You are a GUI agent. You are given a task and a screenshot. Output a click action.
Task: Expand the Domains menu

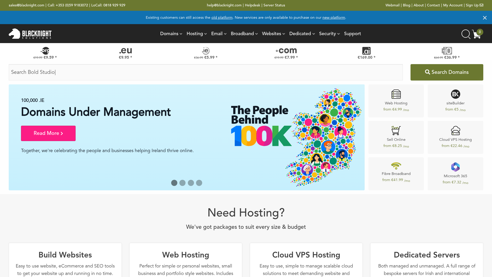[171, 34]
